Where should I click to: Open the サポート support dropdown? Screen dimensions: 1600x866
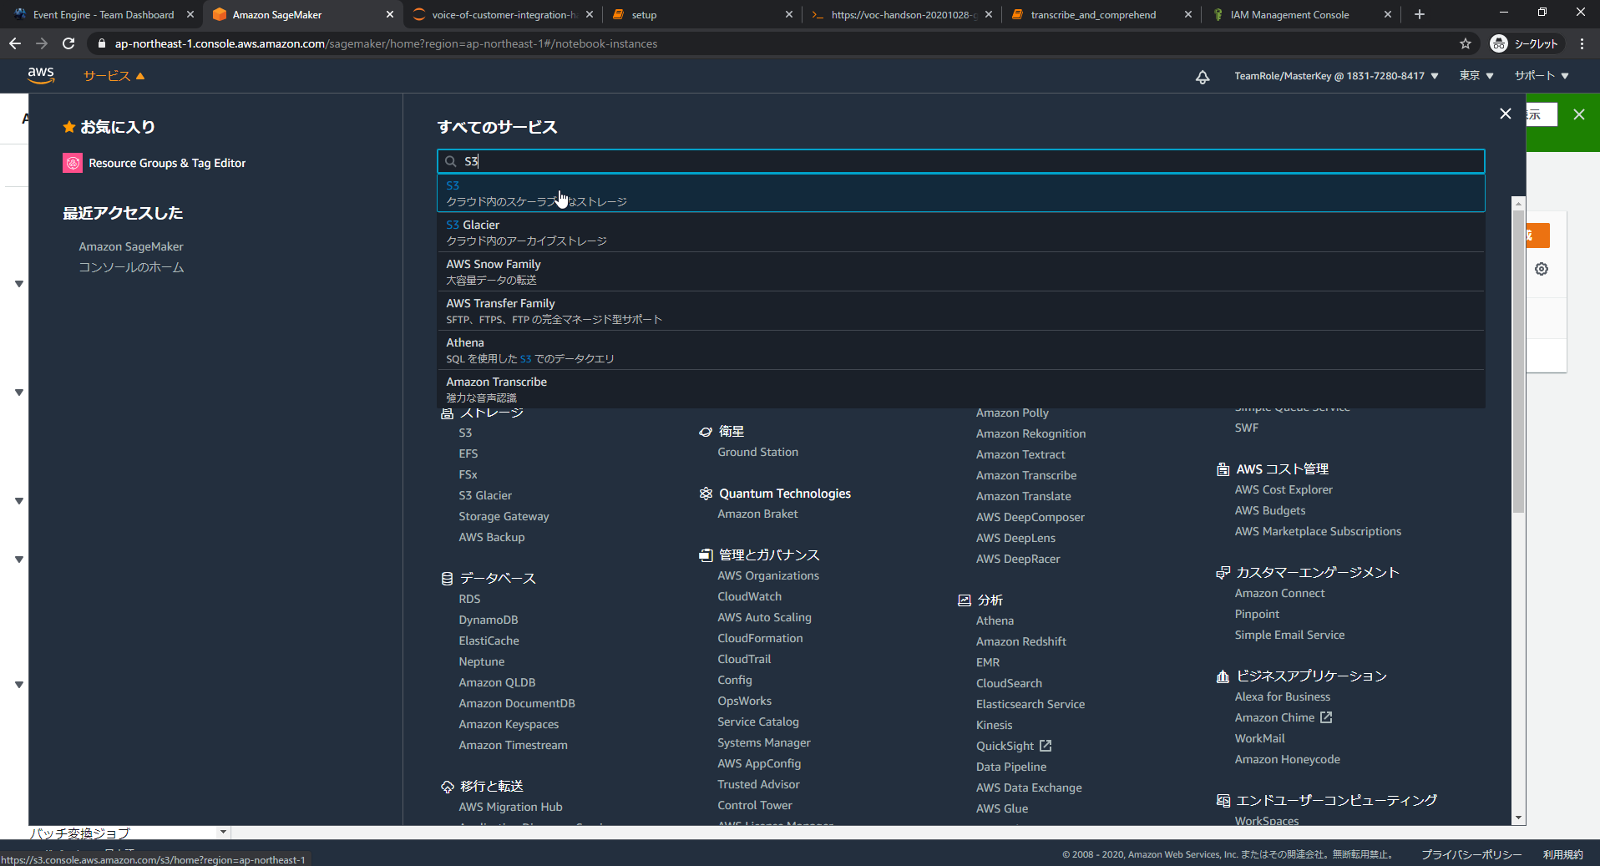pyautogui.click(x=1542, y=76)
